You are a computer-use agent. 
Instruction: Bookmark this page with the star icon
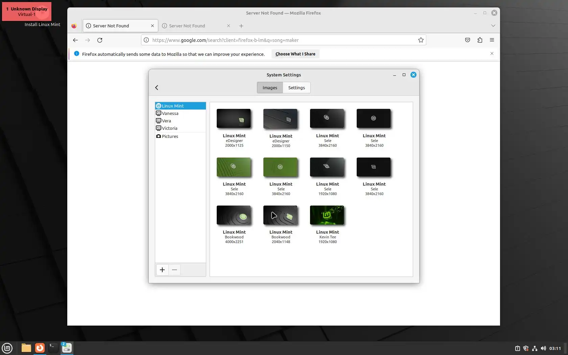pos(421,40)
